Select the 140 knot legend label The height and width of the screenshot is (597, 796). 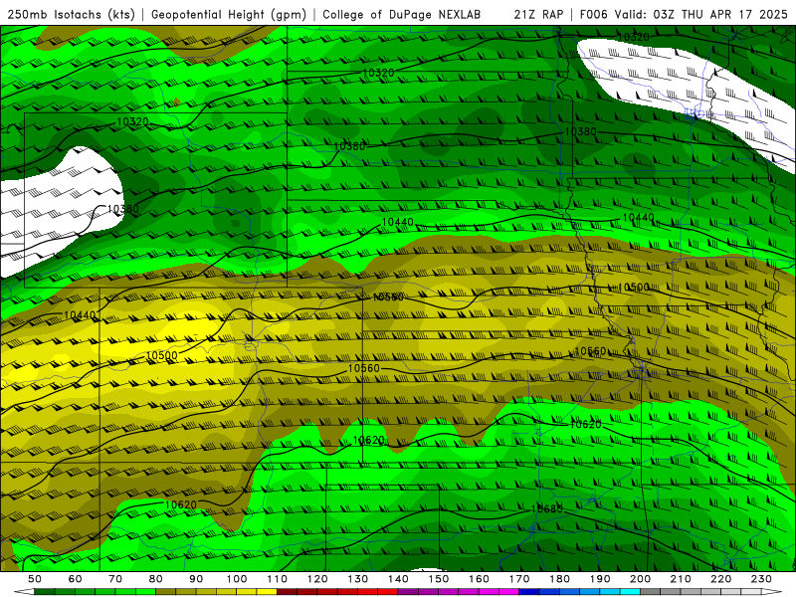point(398,579)
